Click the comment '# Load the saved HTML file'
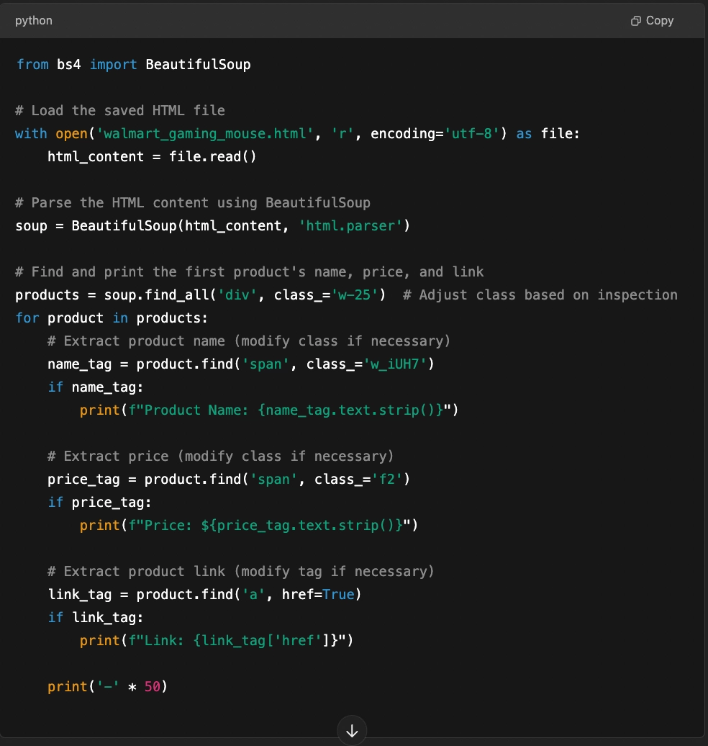The width and height of the screenshot is (708, 746). [120, 110]
